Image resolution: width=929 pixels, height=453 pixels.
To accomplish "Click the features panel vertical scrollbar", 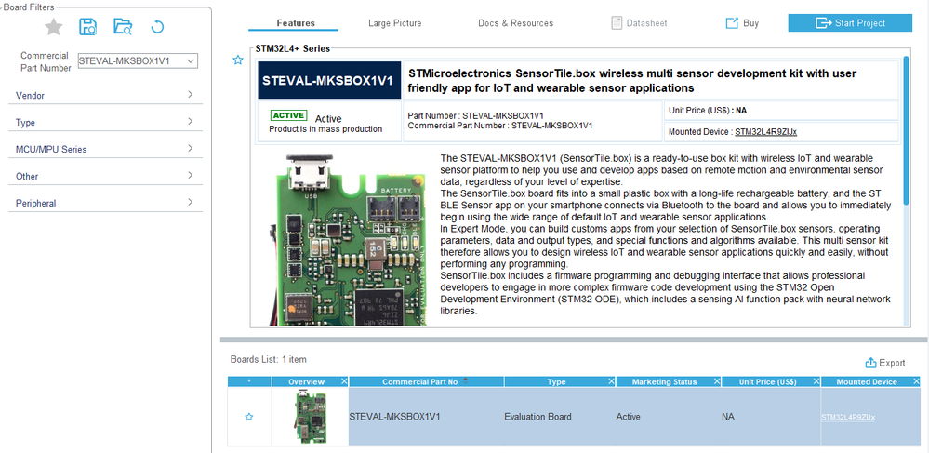I will coord(907,131).
